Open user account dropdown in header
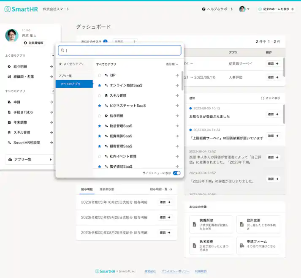301x278 pixels. 244,9
